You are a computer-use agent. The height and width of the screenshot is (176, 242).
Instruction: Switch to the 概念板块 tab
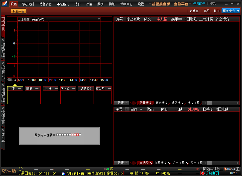pyautogui.click(x=161, y=103)
